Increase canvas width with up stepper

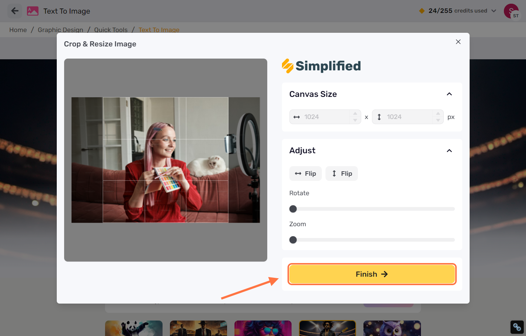pos(355,113)
